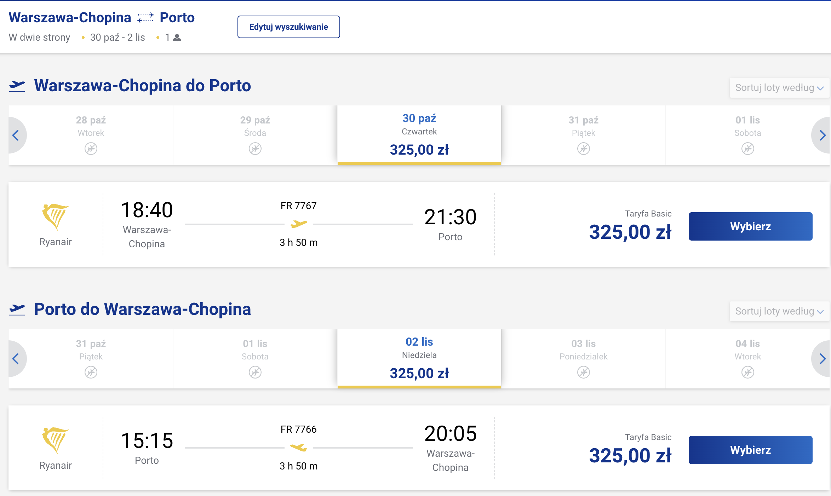Click the round-trip arrows icon in header
Screen dimensions: 831x496
[x=145, y=18]
